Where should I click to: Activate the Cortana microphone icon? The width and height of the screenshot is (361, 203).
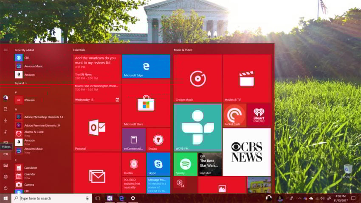point(87,198)
